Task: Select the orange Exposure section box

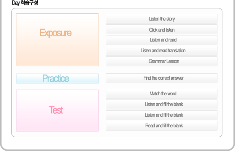Action: click(57, 40)
